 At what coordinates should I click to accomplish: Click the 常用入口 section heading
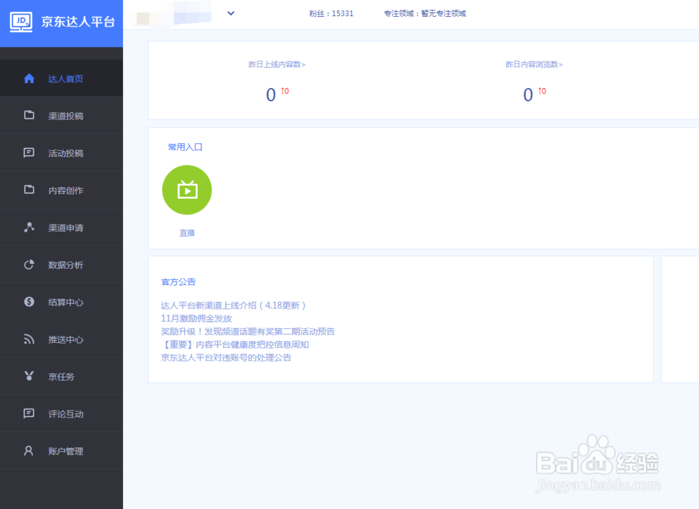[x=185, y=147]
